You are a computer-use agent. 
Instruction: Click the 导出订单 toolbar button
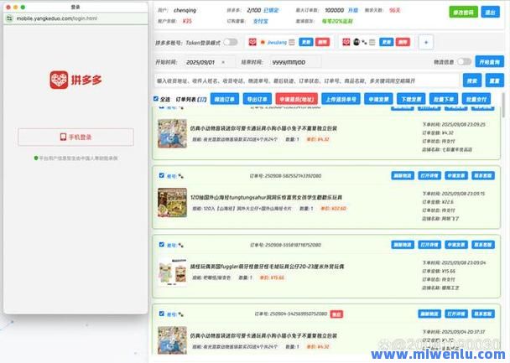pyautogui.click(x=258, y=99)
